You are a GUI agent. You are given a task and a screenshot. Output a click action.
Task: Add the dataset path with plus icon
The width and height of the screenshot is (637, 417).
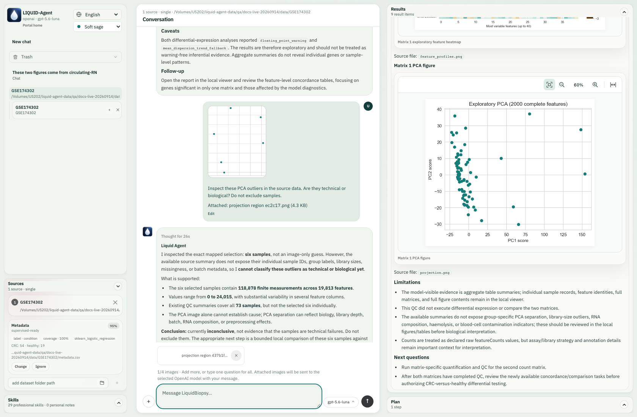(x=117, y=383)
